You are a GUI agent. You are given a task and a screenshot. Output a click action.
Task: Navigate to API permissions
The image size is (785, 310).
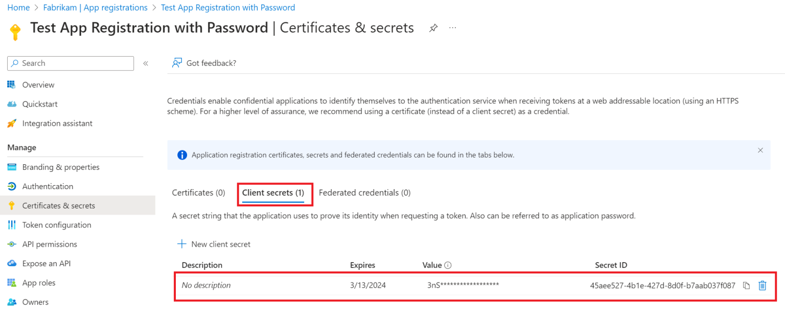click(50, 244)
